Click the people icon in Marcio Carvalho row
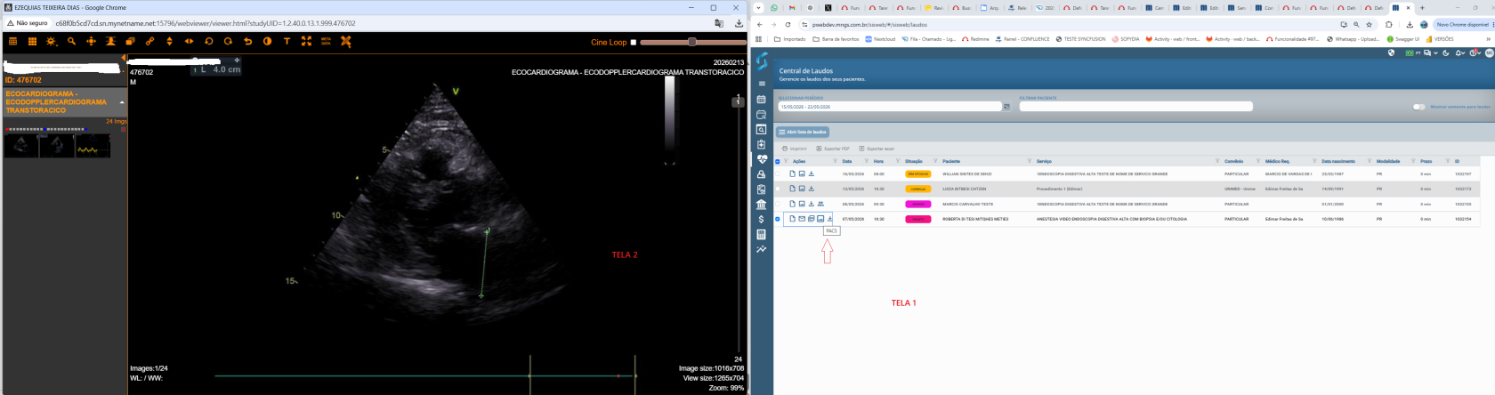The height and width of the screenshot is (395, 1495). [x=820, y=204]
